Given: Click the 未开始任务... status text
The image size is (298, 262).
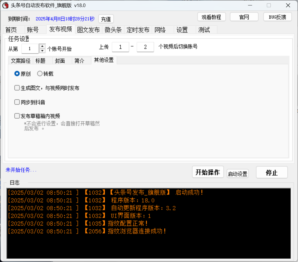Looking at the screenshot, I should pyautogui.click(x=21, y=170).
